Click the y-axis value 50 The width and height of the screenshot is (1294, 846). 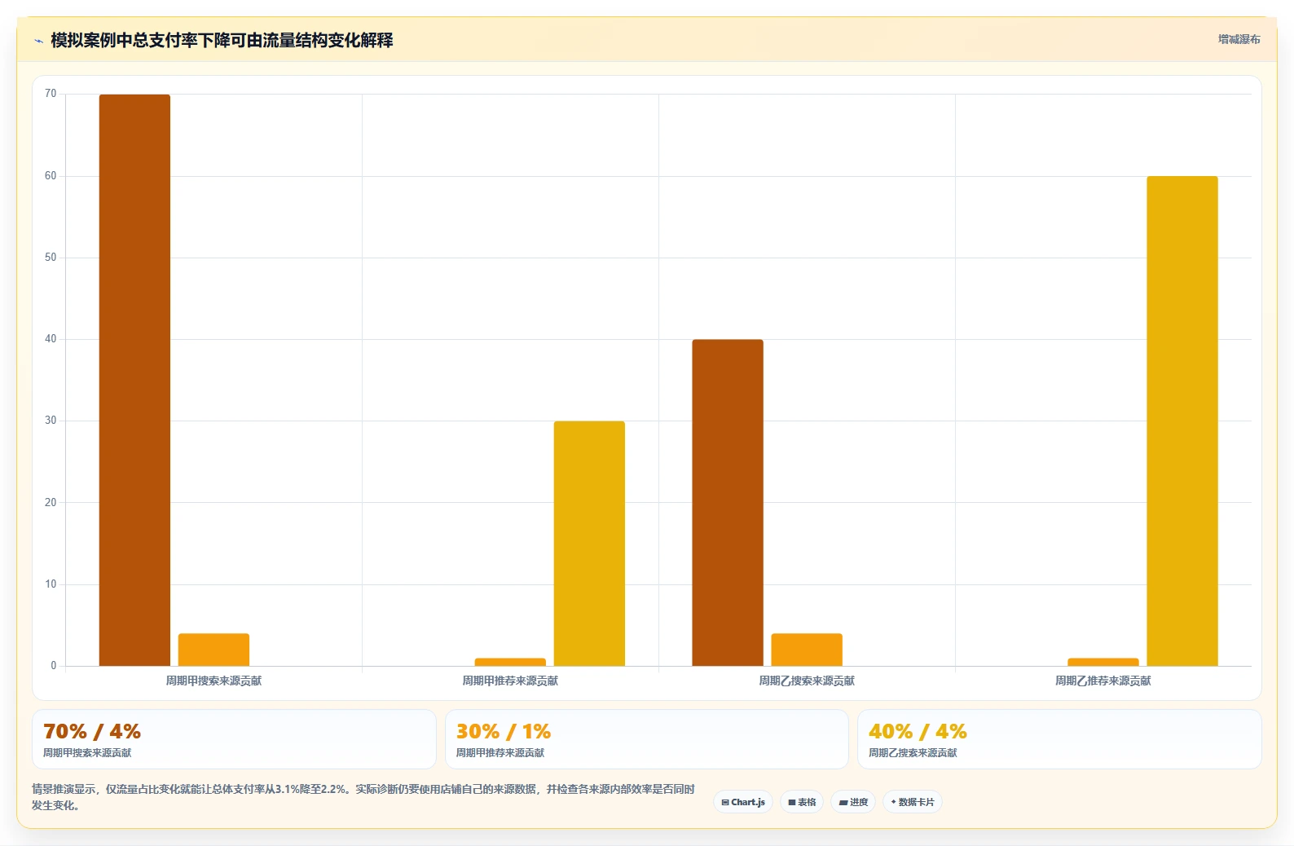pos(51,258)
